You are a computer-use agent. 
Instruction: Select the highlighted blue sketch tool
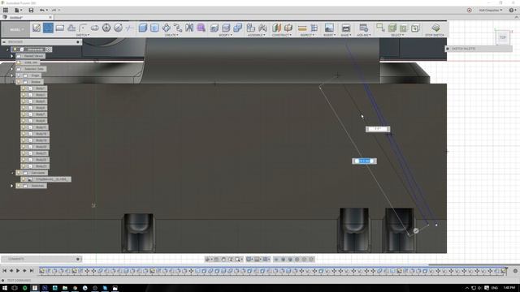click(x=48, y=28)
